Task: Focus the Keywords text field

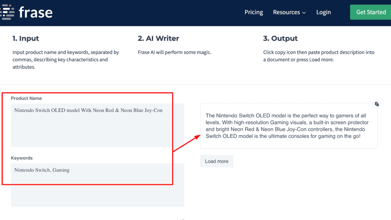Action: coord(97,185)
